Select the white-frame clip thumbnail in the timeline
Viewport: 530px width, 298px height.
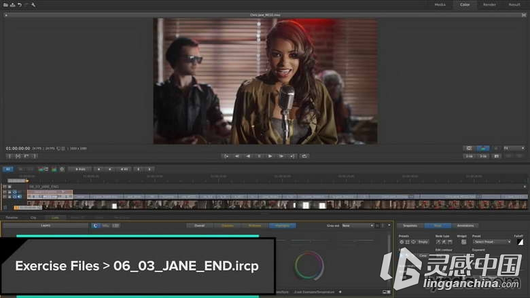114,206
